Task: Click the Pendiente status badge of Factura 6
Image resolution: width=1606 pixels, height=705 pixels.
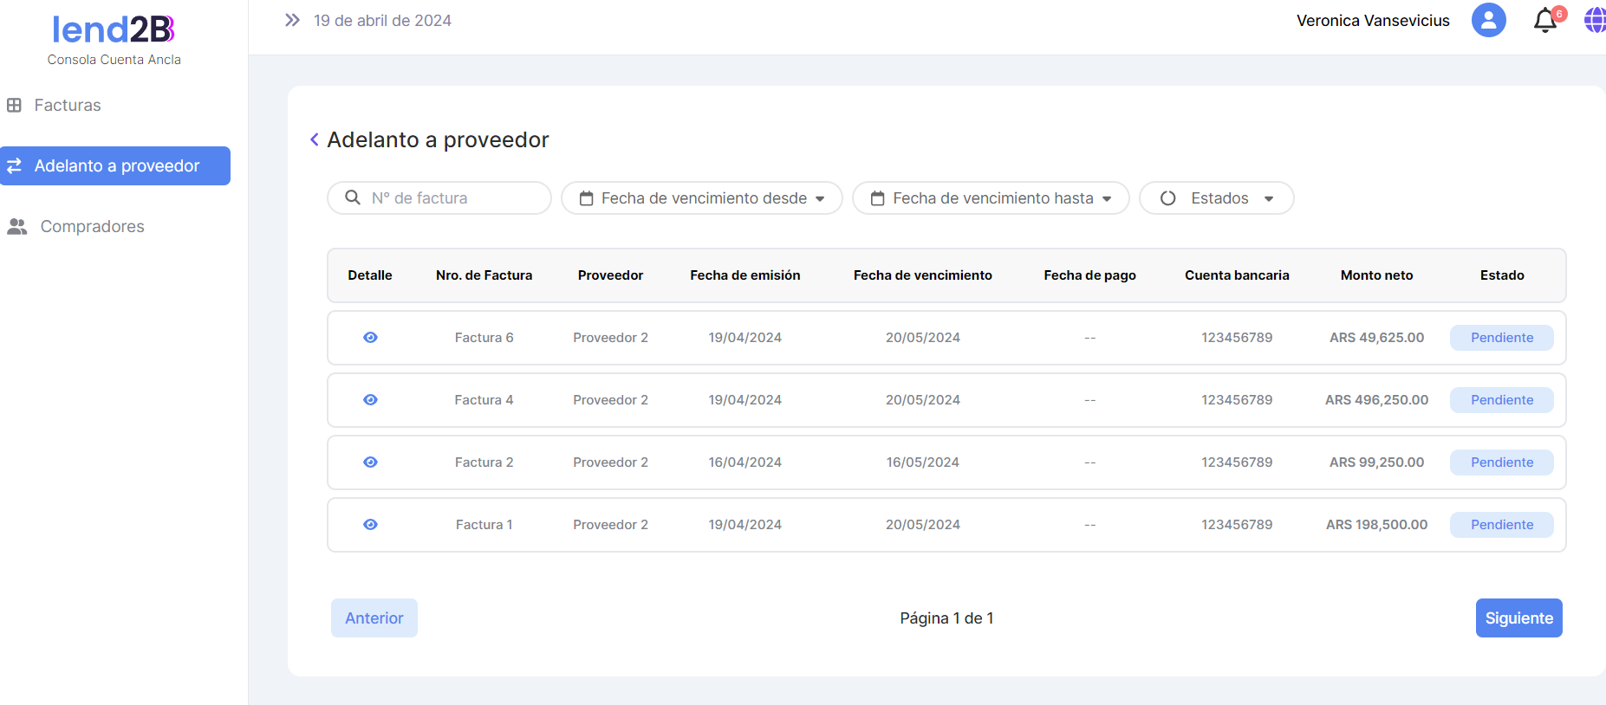Action: point(1501,338)
